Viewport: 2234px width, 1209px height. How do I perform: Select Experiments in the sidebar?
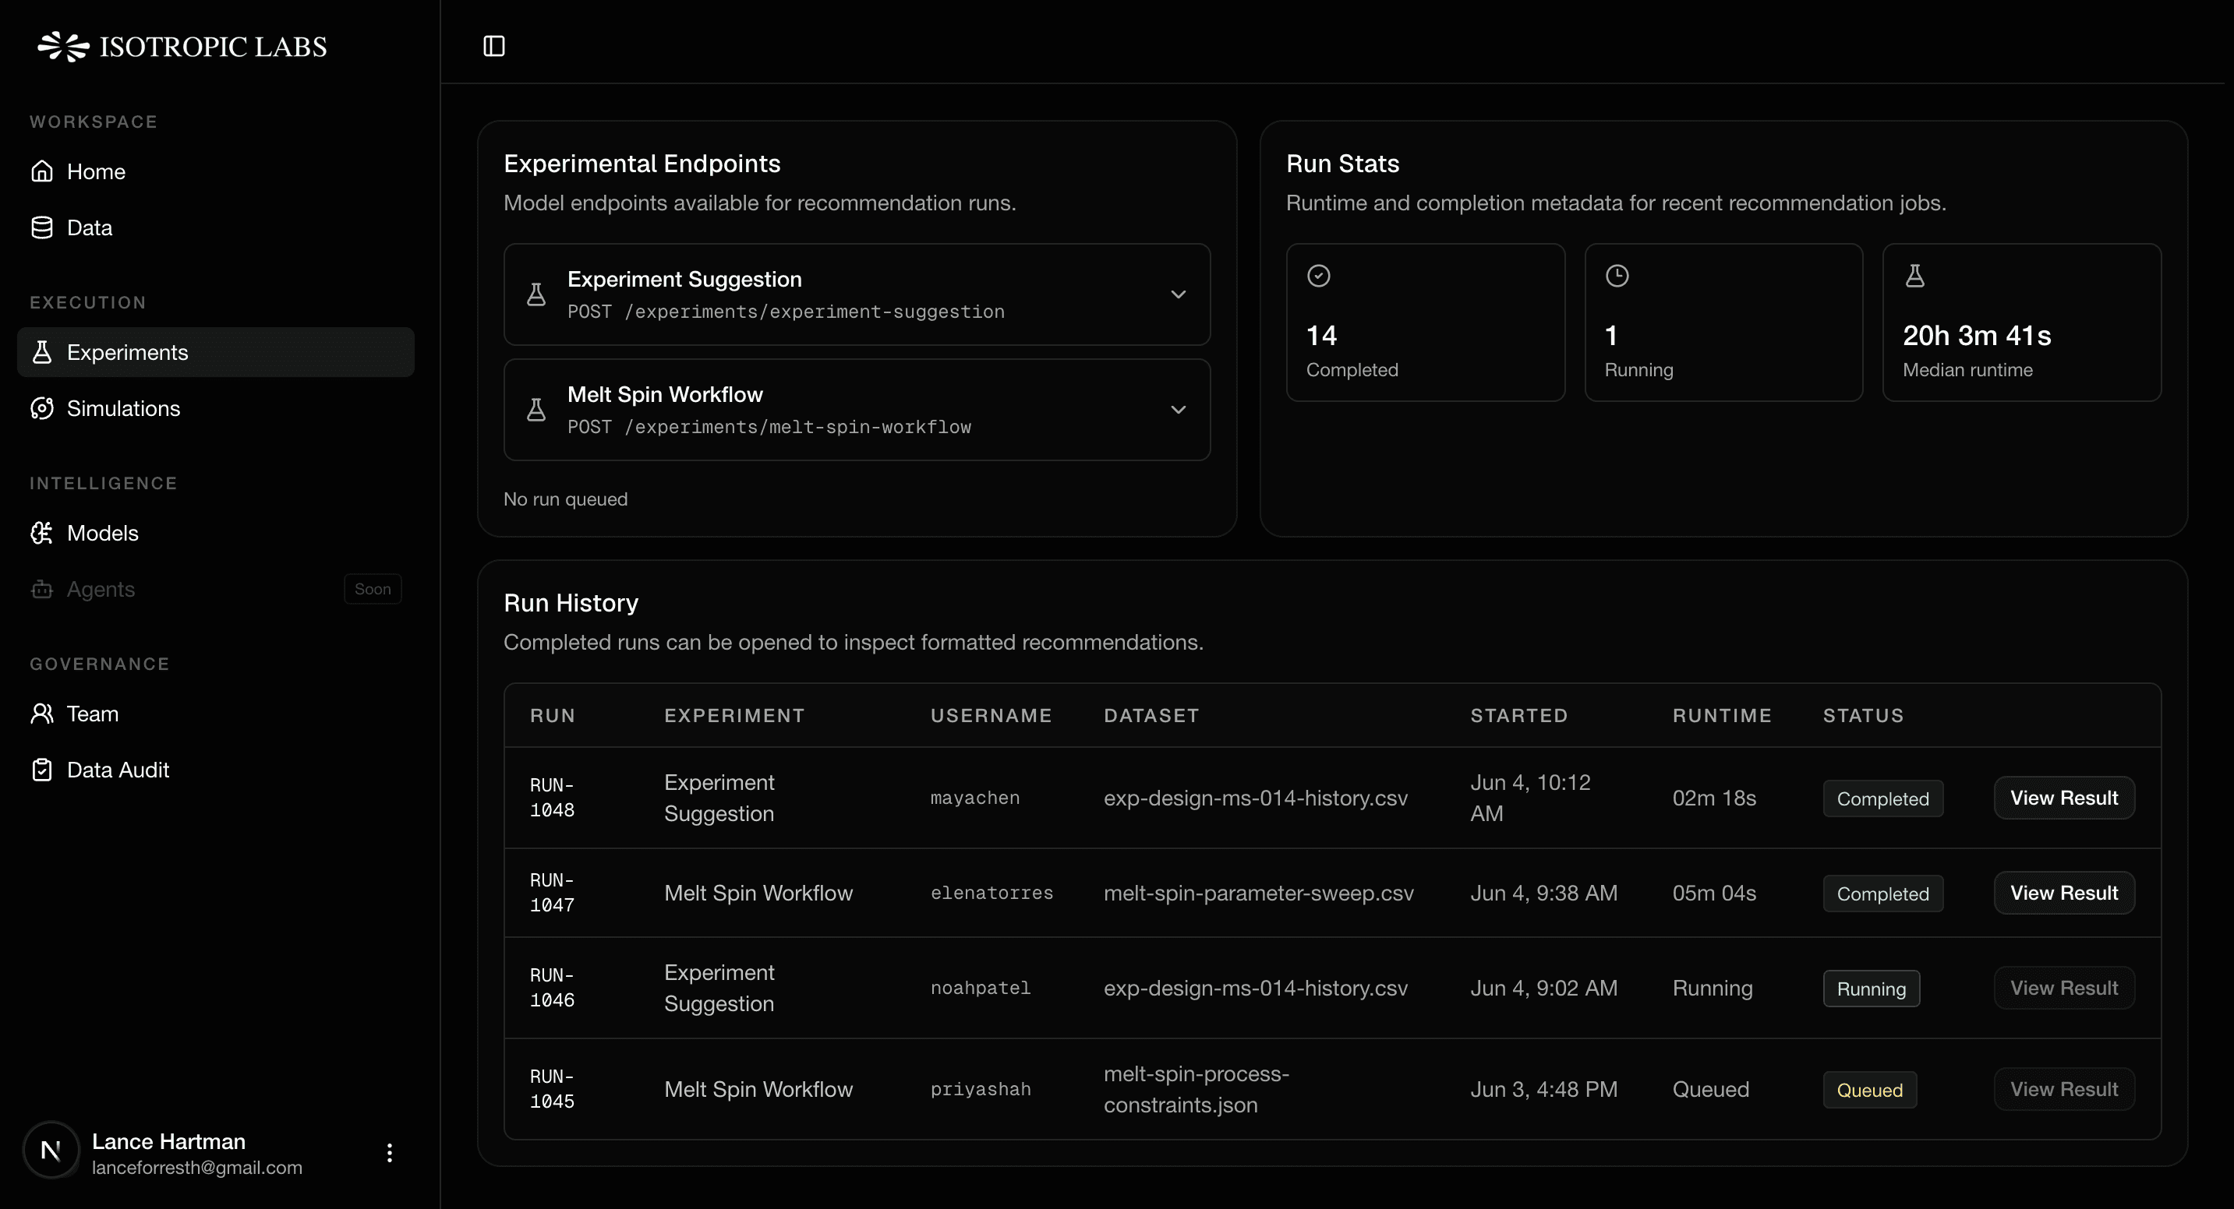point(216,353)
